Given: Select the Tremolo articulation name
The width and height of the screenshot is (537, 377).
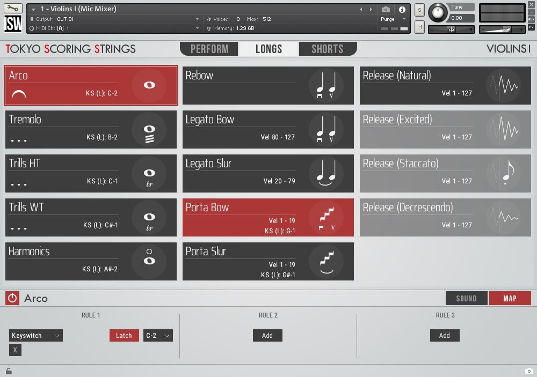Looking at the screenshot, I should click(25, 120).
